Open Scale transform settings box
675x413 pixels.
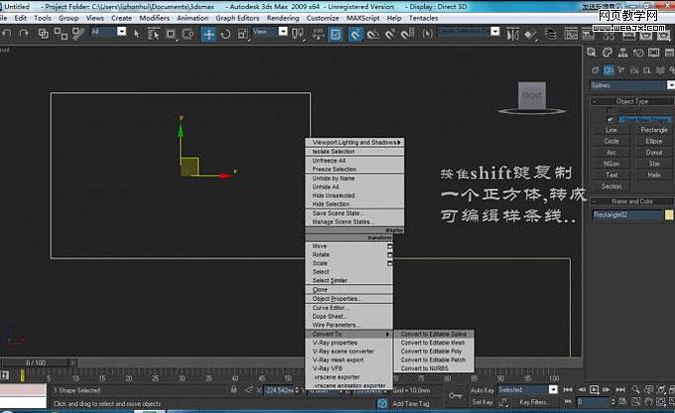[x=389, y=263]
